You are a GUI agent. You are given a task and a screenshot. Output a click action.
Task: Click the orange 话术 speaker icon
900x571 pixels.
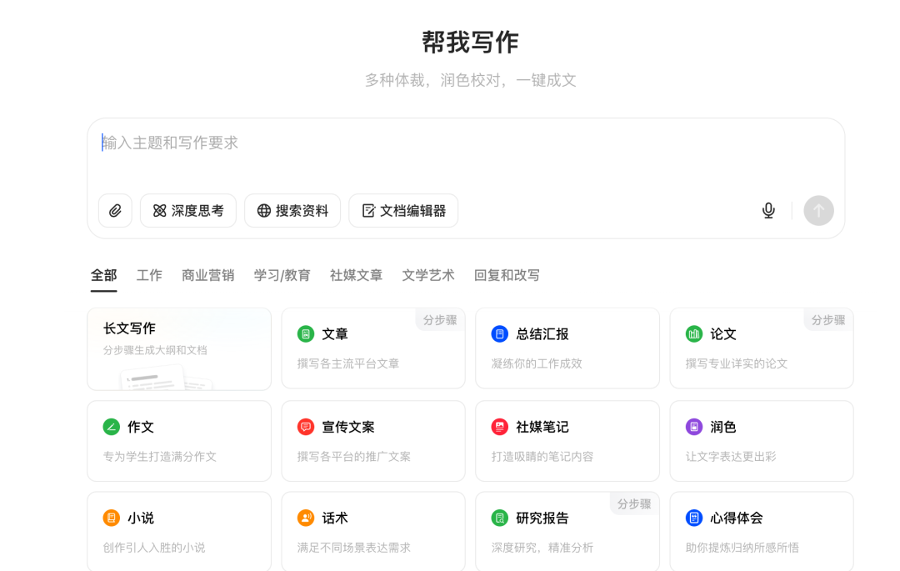coord(306,518)
